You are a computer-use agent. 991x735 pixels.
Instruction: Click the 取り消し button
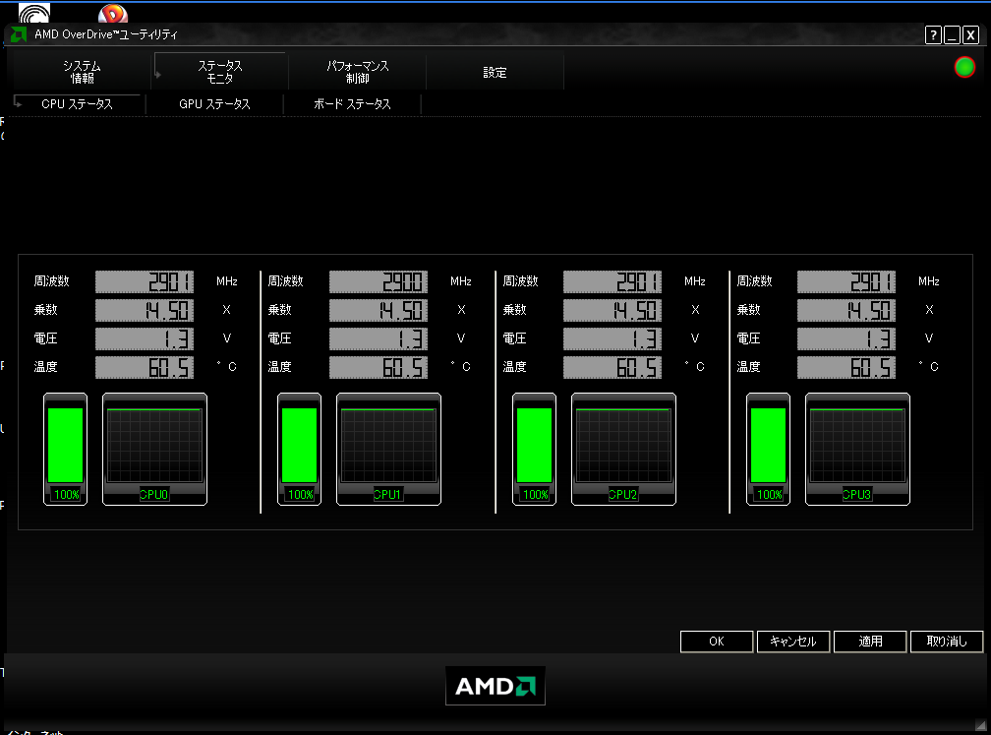(947, 642)
